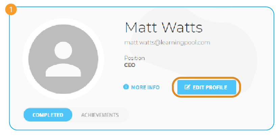The width and height of the screenshot is (277, 136).
Task: Click the Edit Profile text label
Action: pyautogui.click(x=210, y=87)
